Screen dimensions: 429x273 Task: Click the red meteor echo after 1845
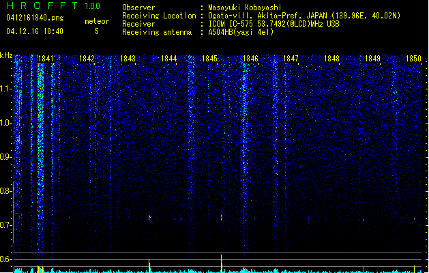click(x=222, y=218)
